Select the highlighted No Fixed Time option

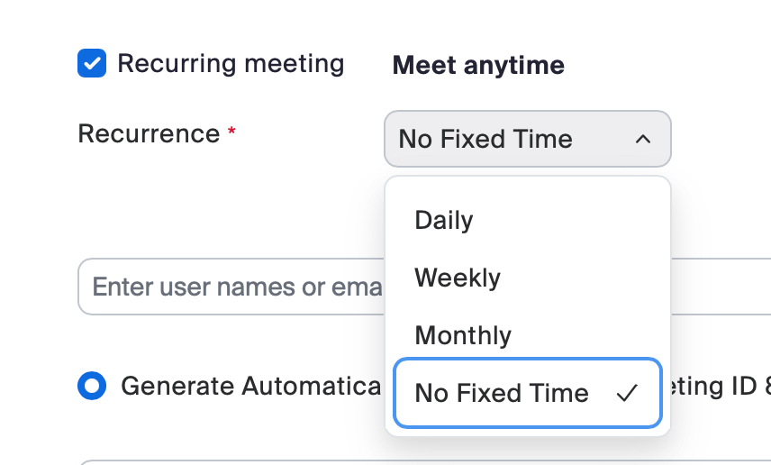[502, 393]
